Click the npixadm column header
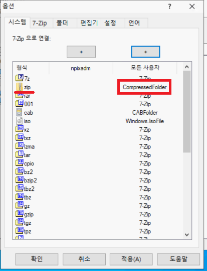 [x=81, y=68]
